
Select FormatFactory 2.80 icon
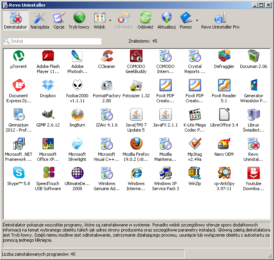tap(107, 85)
